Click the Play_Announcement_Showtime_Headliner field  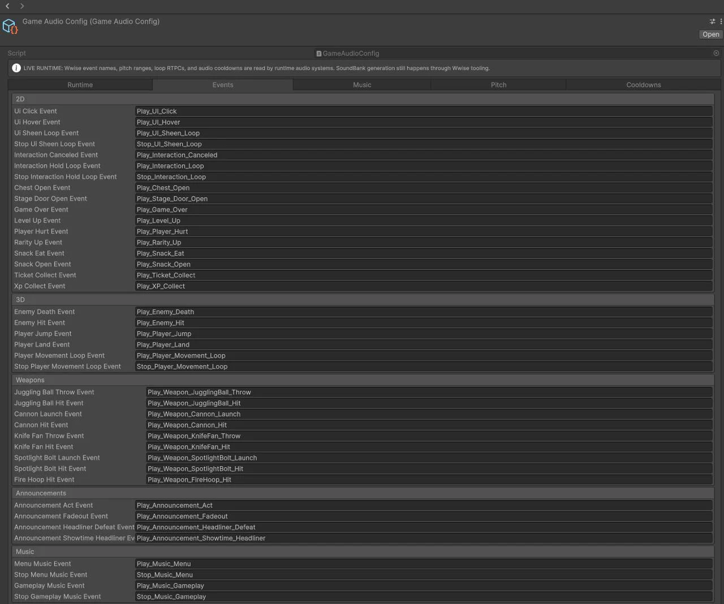click(x=424, y=538)
